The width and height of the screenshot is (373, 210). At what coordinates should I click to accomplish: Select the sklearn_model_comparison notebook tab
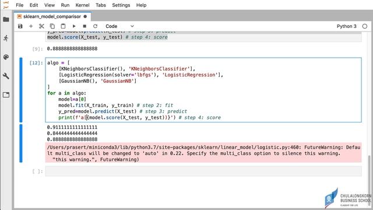52,16
